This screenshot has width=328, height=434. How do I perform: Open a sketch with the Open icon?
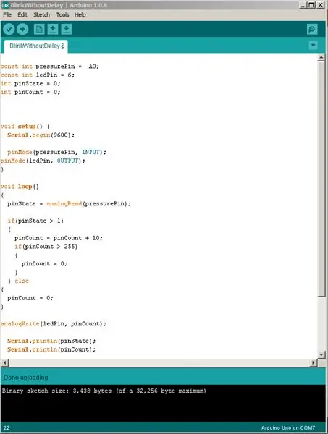pyautogui.click(x=53, y=29)
